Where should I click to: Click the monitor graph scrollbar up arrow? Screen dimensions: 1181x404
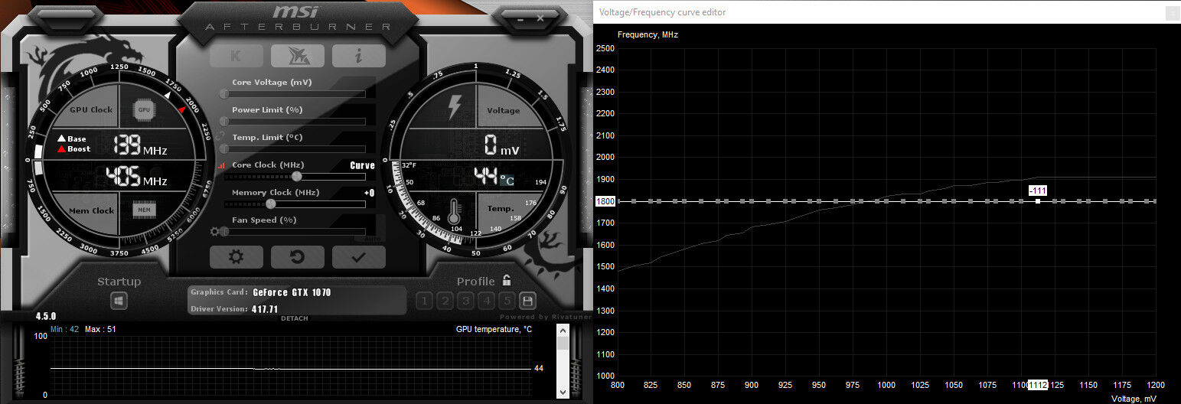(x=563, y=331)
